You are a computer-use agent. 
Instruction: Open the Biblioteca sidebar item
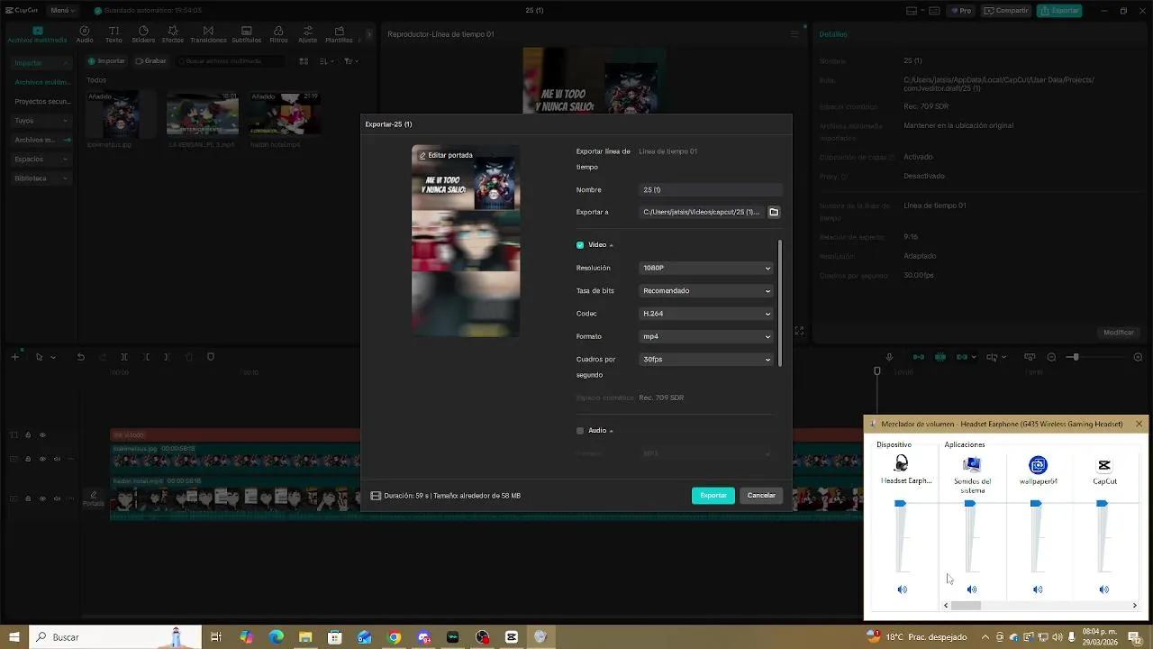pyautogui.click(x=41, y=178)
